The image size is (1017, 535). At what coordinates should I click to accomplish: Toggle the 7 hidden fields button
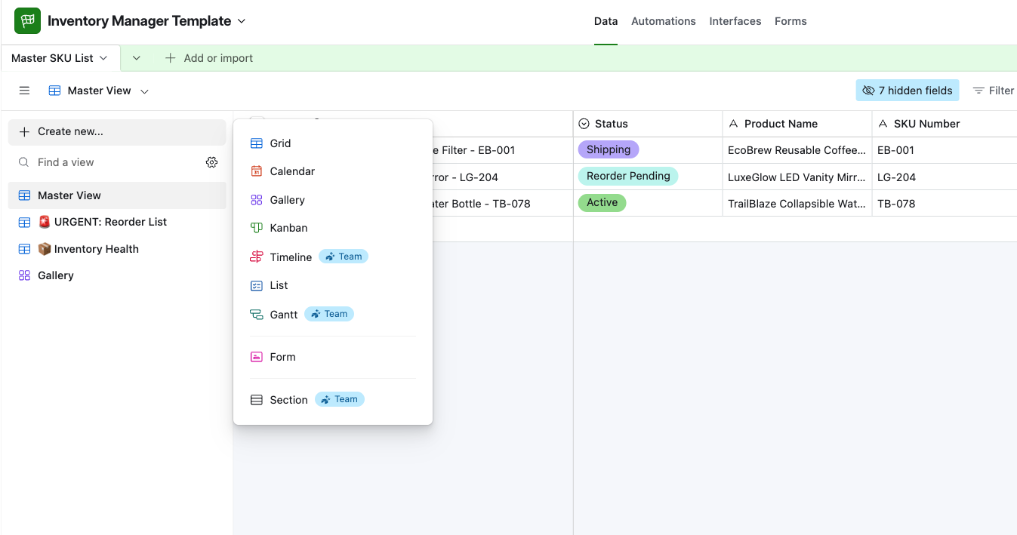point(908,91)
